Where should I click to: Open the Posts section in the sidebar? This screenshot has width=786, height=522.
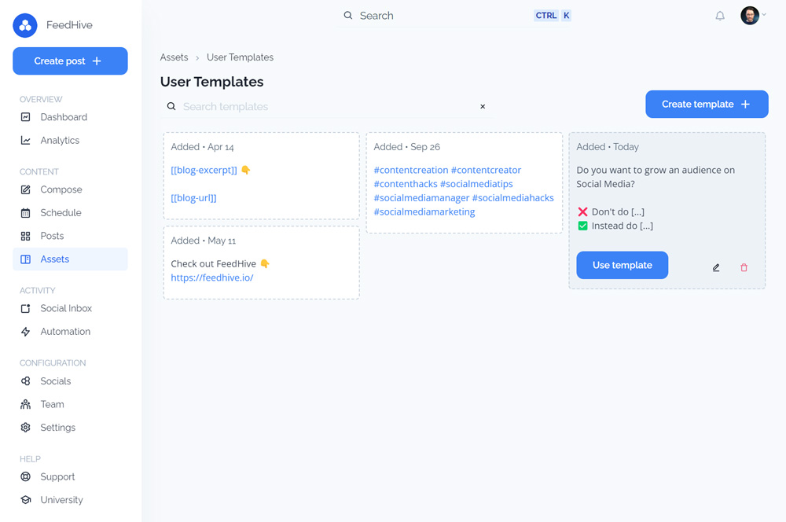(x=52, y=236)
